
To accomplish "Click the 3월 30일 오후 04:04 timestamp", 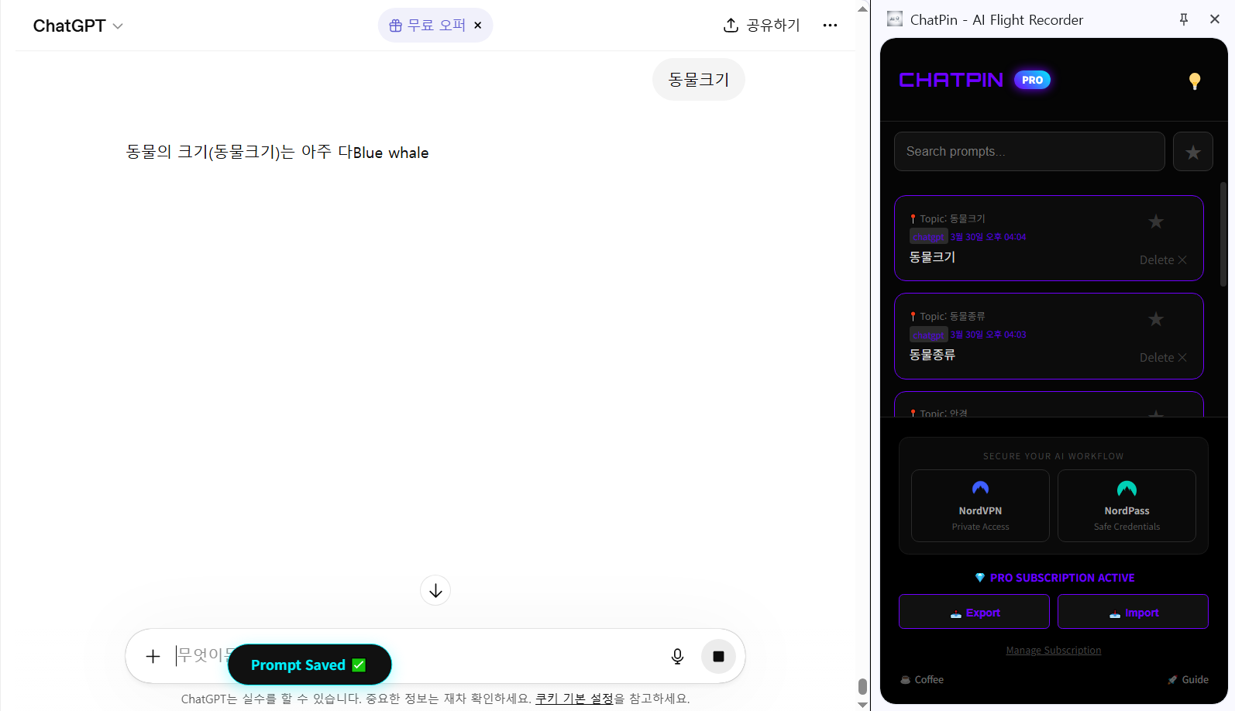I will tap(988, 237).
